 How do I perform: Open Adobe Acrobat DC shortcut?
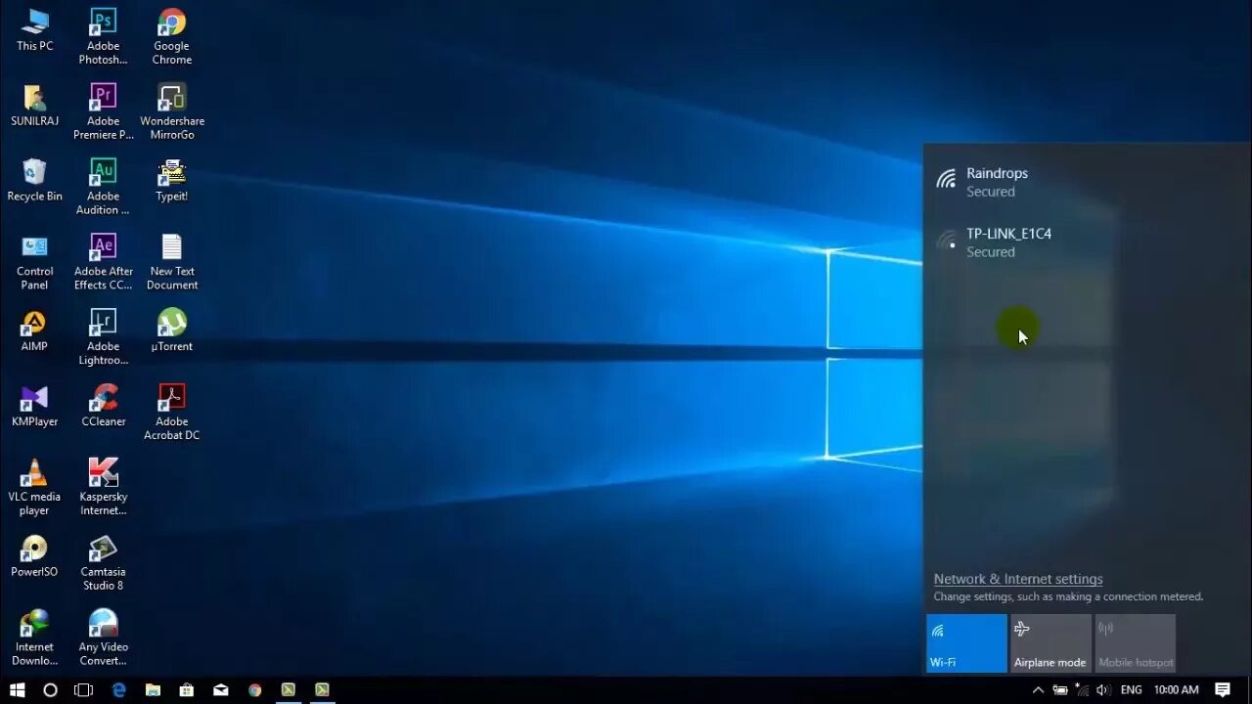(172, 413)
